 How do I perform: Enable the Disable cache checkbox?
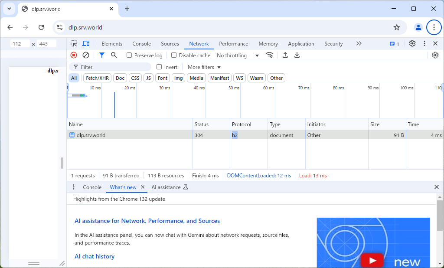(174, 55)
